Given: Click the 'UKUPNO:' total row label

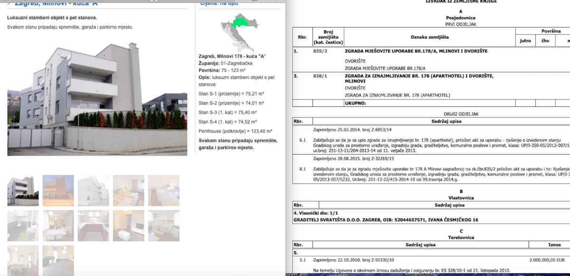Looking at the screenshot, I should click(355, 103).
